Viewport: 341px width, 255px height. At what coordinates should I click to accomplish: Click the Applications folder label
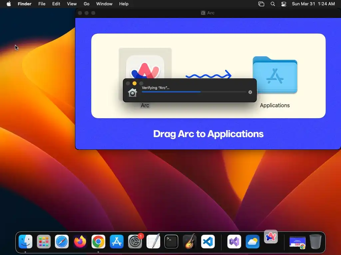pyautogui.click(x=275, y=105)
